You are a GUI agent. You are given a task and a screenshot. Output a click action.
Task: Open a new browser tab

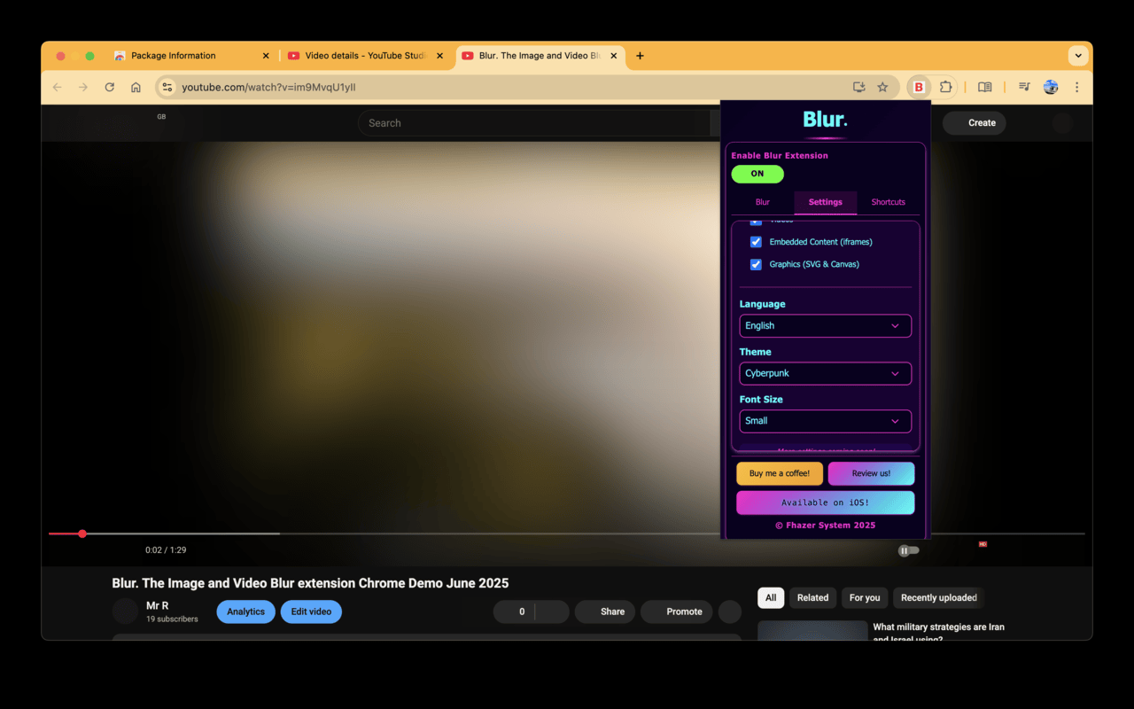click(640, 56)
